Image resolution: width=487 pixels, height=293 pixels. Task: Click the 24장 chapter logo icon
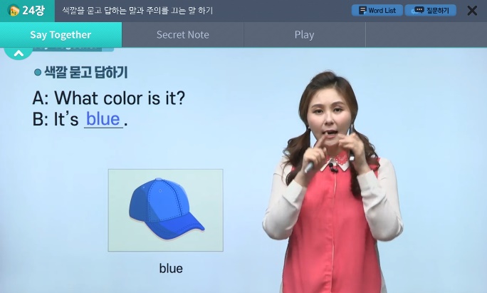[x=13, y=10]
